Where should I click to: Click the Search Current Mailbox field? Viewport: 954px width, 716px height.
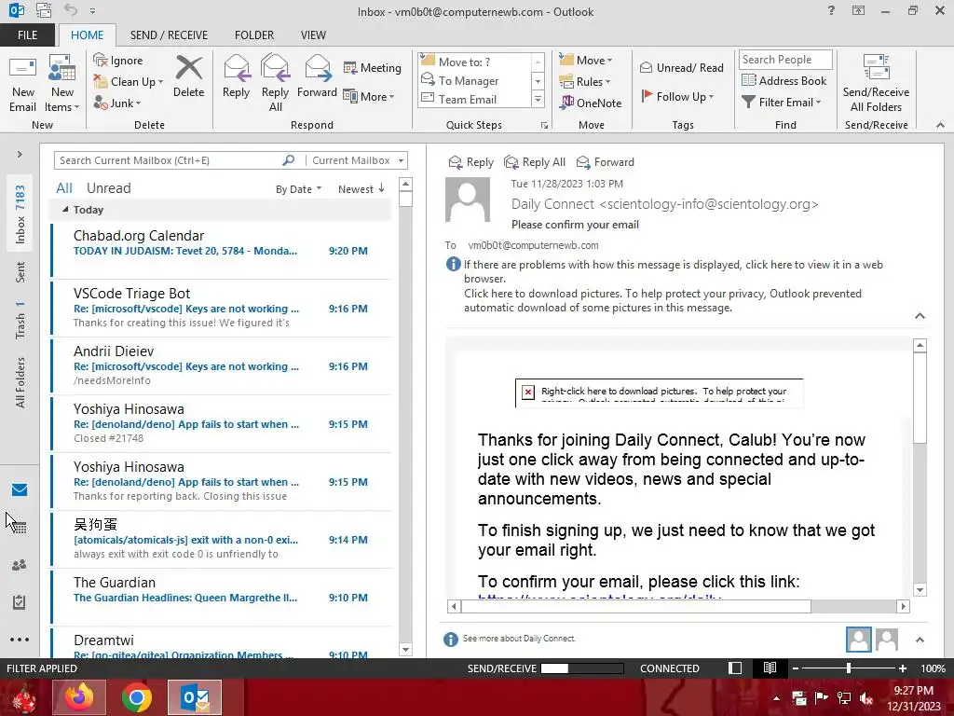pos(169,160)
